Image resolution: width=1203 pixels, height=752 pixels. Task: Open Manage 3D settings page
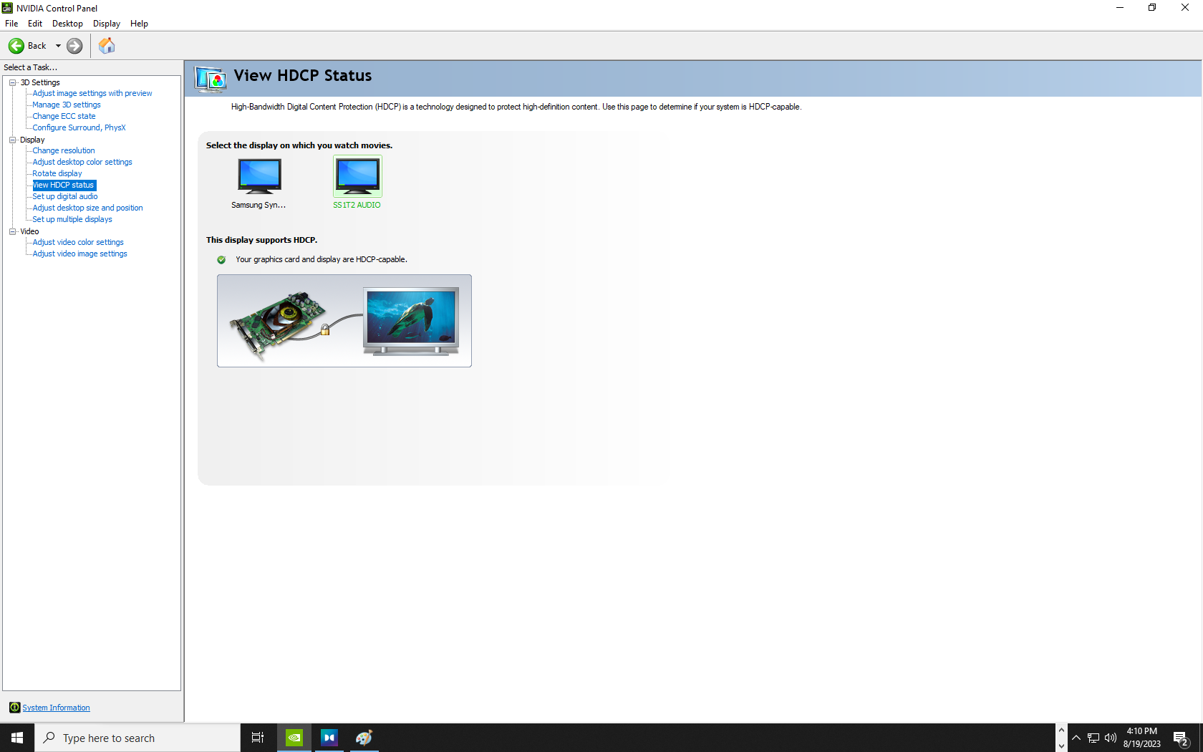67,105
